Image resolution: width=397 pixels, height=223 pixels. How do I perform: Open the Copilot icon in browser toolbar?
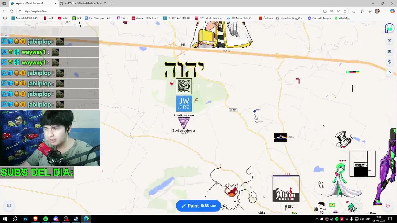pyautogui.click(x=392, y=11)
